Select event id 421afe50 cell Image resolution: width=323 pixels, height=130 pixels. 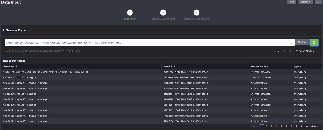tap(185, 121)
